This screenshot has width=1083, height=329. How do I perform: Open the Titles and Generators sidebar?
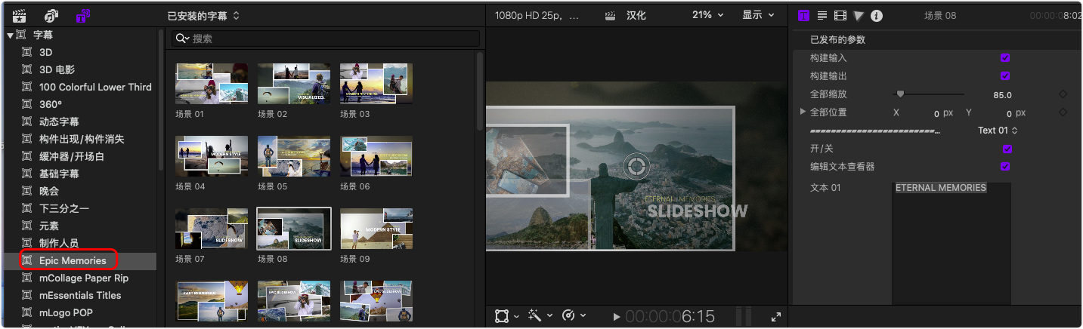[83, 15]
